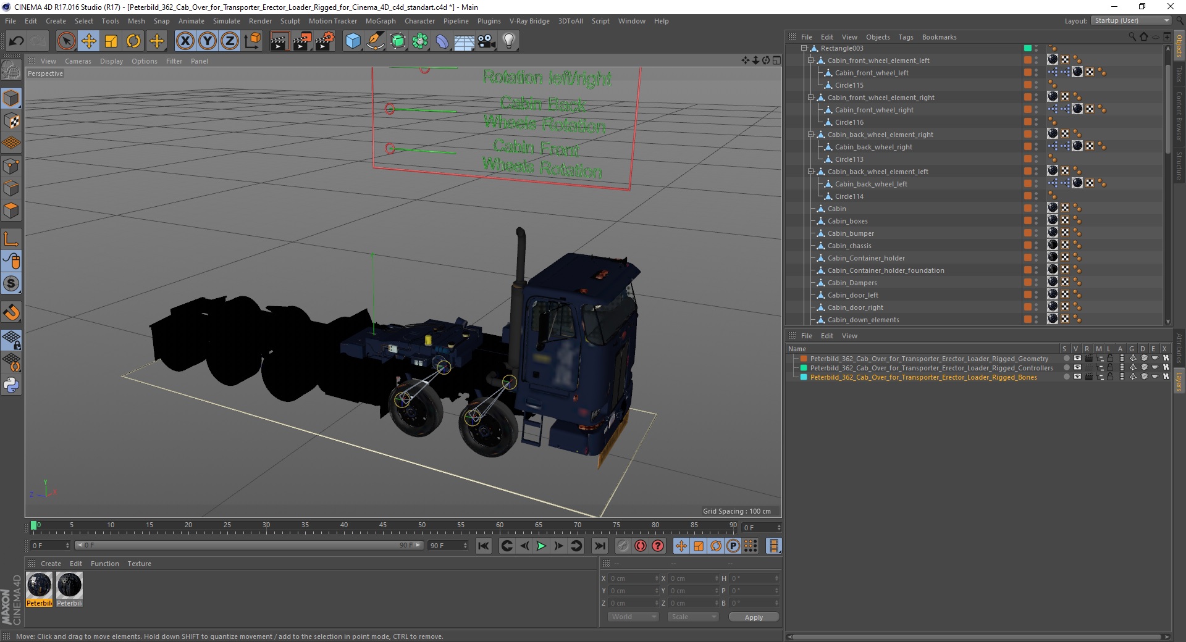The height and width of the screenshot is (642, 1186).
Task: Open Objects menu in Object Manager
Action: (x=878, y=37)
